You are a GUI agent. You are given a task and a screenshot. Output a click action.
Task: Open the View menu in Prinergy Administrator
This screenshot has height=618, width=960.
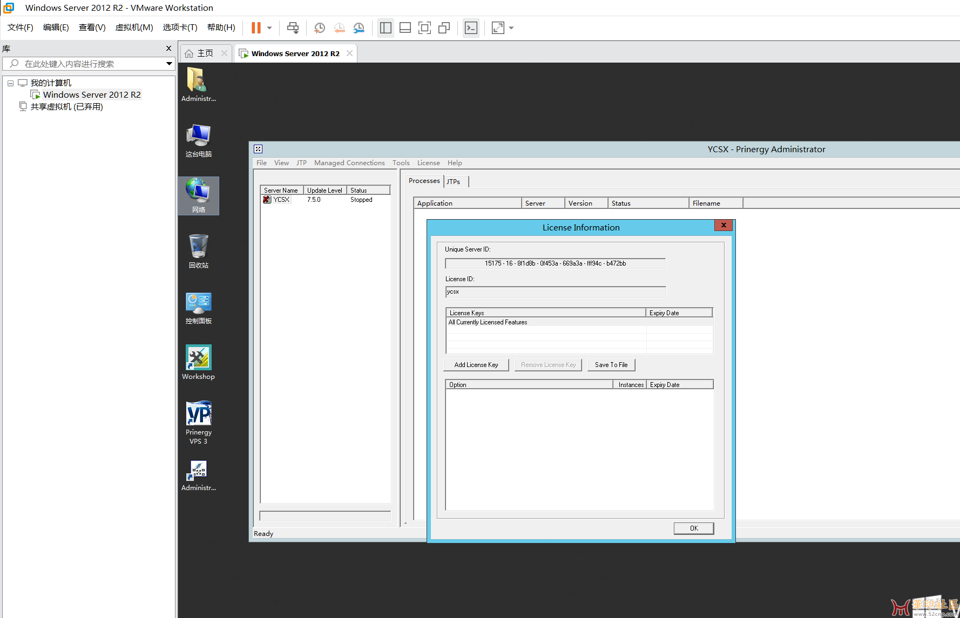(x=281, y=162)
